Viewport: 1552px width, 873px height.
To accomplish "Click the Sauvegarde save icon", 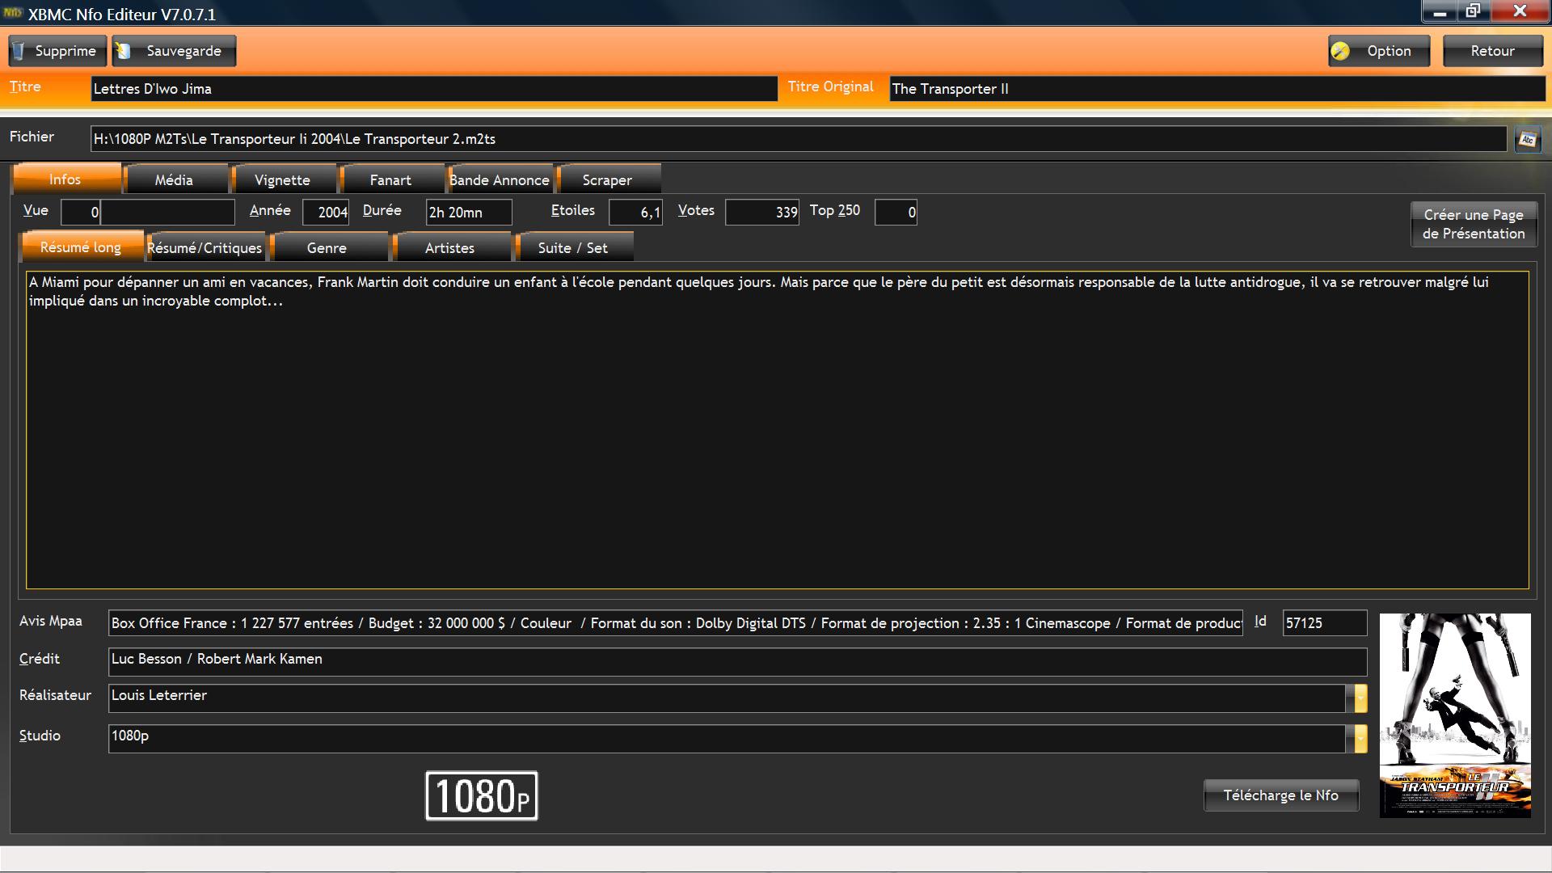I will [x=124, y=51].
